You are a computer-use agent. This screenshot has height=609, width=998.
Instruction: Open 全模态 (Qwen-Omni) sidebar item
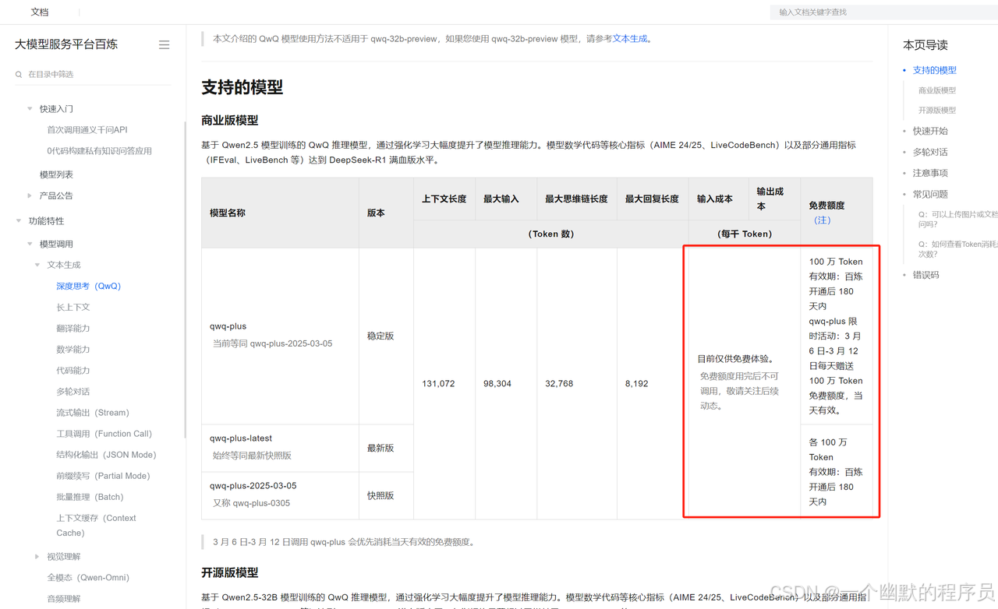click(x=88, y=578)
